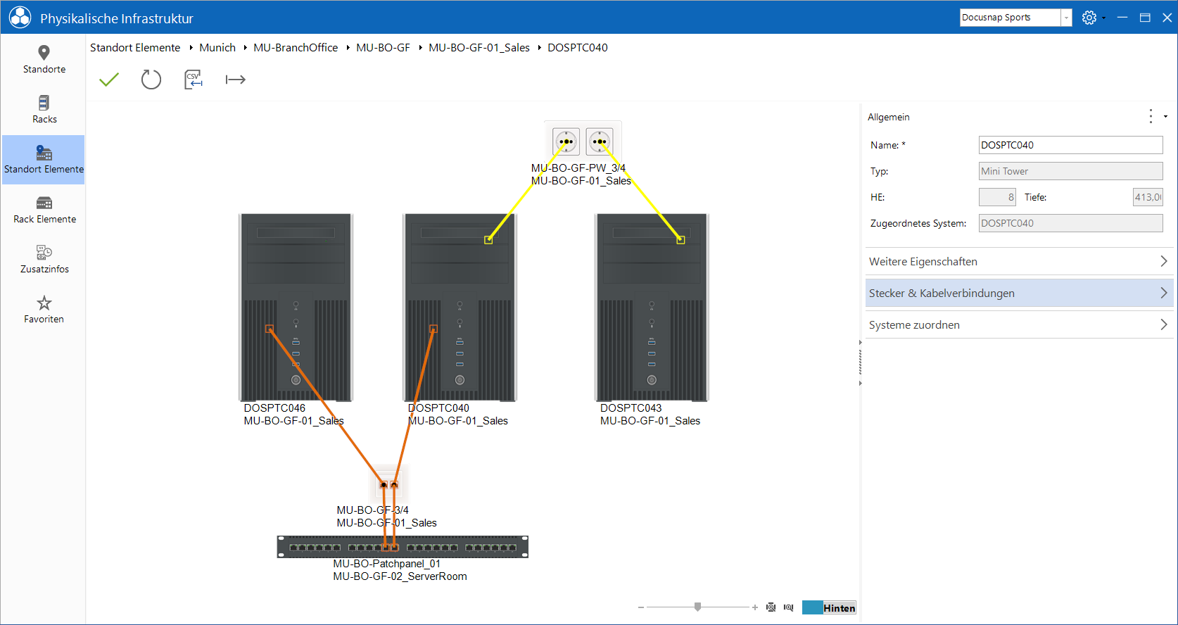Click the green checkmark save icon
The height and width of the screenshot is (625, 1178).
tap(109, 80)
